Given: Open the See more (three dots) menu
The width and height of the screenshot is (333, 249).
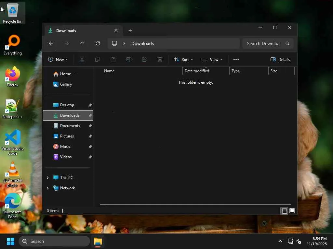Looking at the screenshot, I should coord(236,59).
